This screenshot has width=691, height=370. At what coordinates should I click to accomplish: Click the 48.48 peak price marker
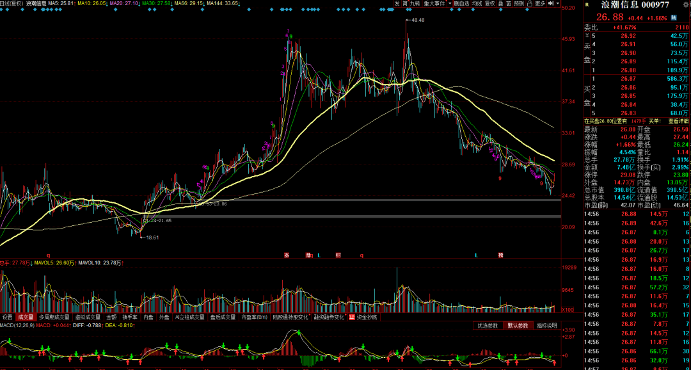pyautogui.click(x=417, y=20)
